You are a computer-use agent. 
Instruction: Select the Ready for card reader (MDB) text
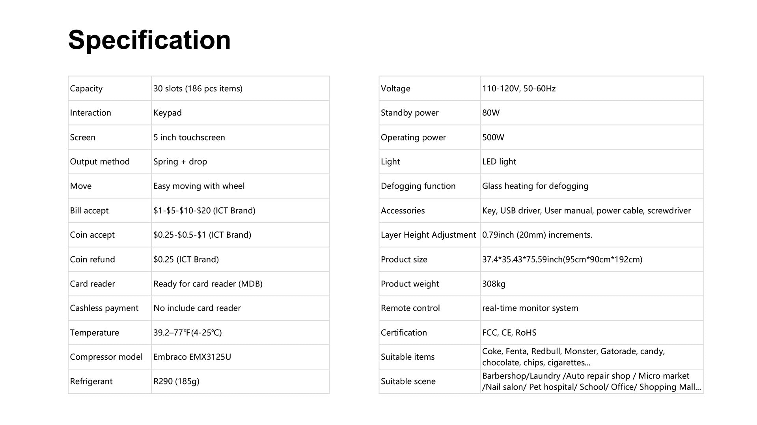208,284
